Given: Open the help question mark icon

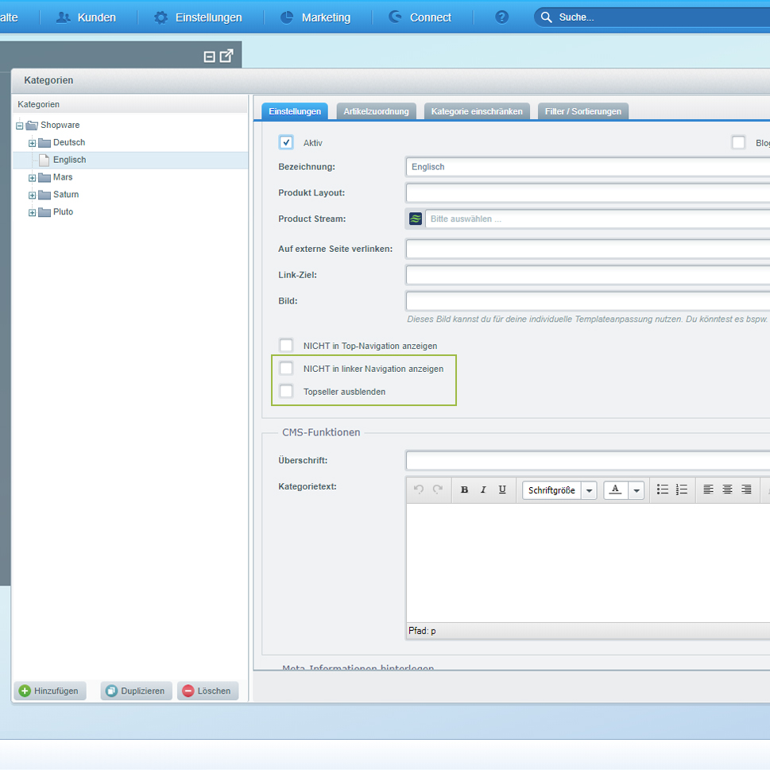Looking at the screenshot, I should [501, 17].
